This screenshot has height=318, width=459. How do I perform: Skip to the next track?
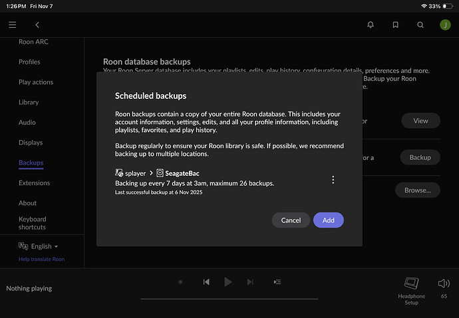coord(250,282)
